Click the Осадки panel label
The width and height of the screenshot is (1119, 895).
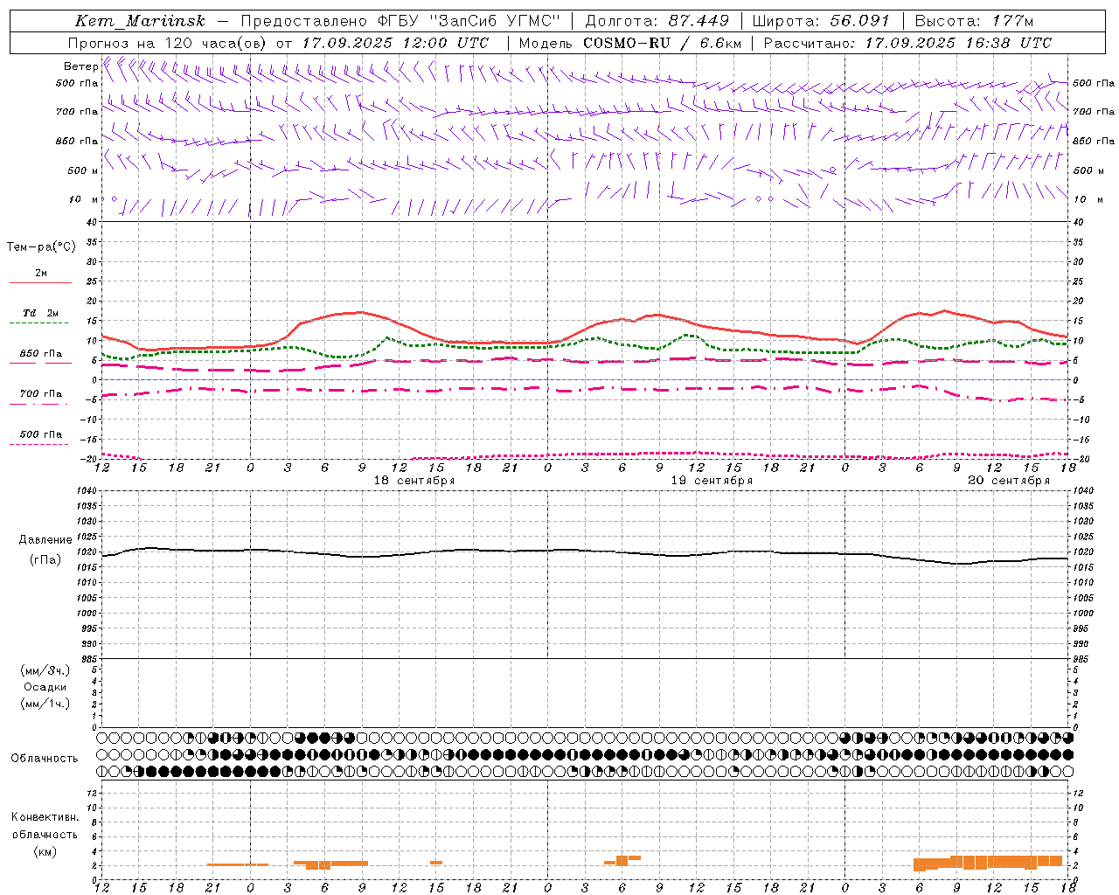[45, 688]
